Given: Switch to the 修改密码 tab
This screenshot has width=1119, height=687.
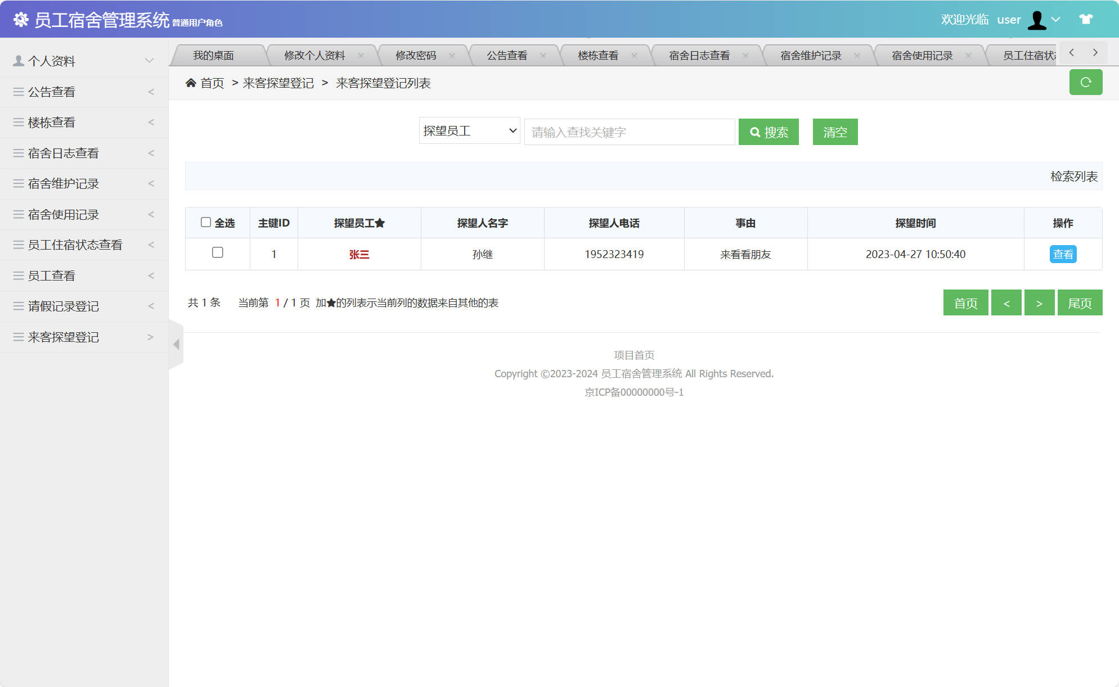Looking at the screenshot, I should (x=416, y=55).
